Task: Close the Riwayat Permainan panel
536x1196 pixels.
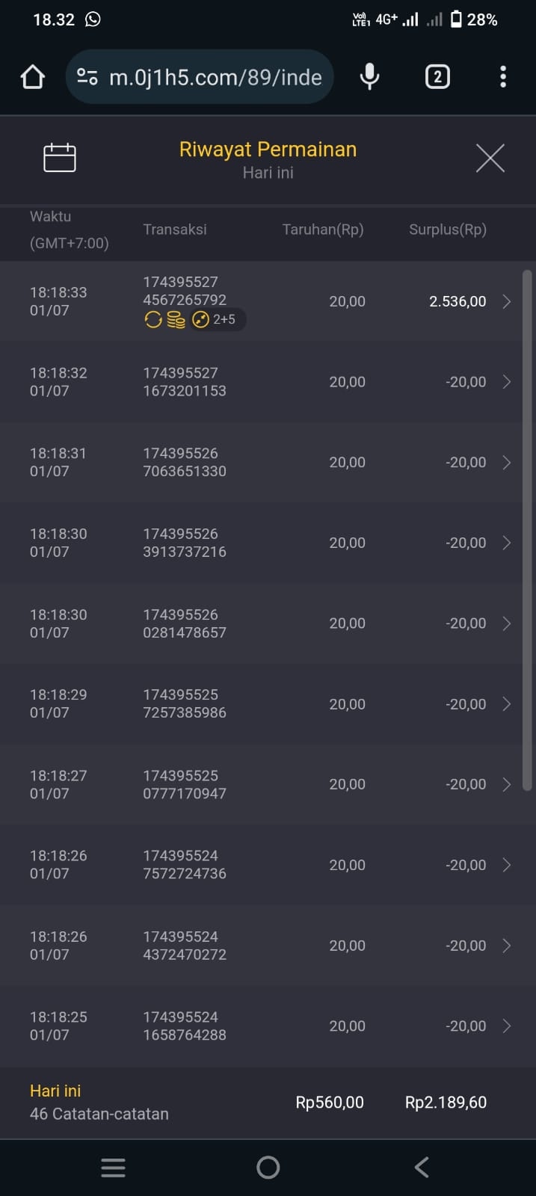Action: (x=490, y=158)
